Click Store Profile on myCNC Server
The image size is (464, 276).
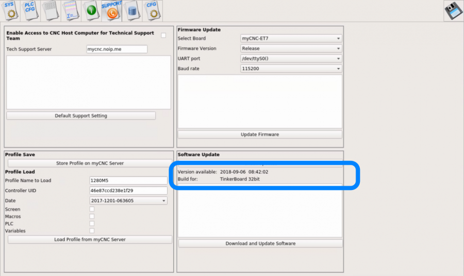[x=90, y=163]
